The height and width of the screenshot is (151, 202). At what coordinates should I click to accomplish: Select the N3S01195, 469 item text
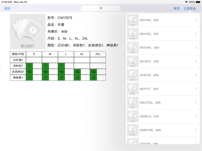[150, 130]
